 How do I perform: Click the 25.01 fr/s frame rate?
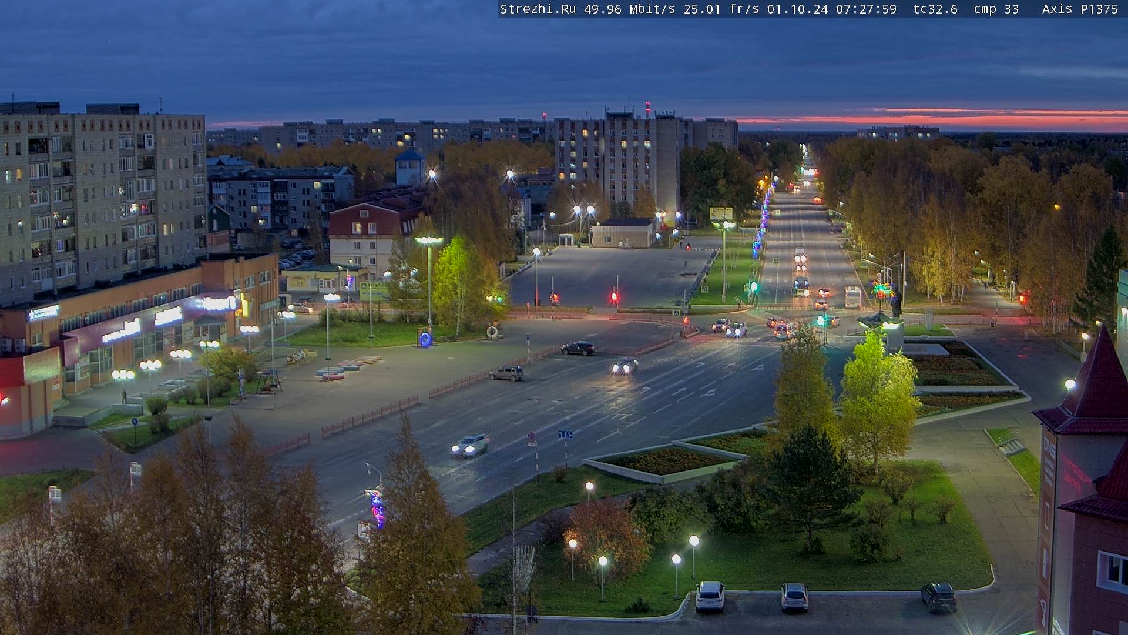(721, 9)
